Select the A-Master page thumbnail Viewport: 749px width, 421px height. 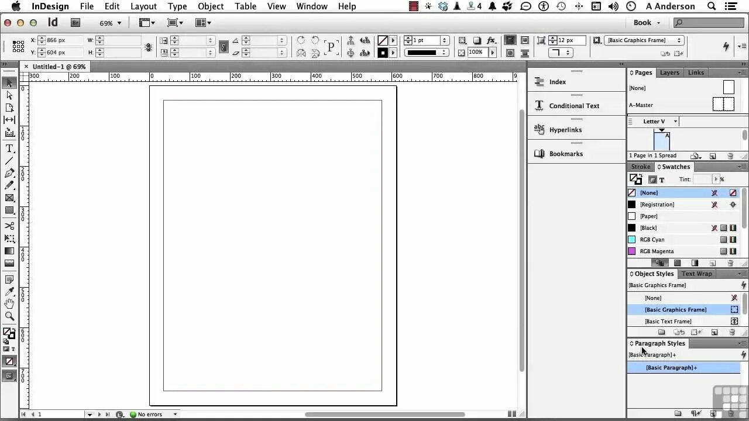click(723, 105)
